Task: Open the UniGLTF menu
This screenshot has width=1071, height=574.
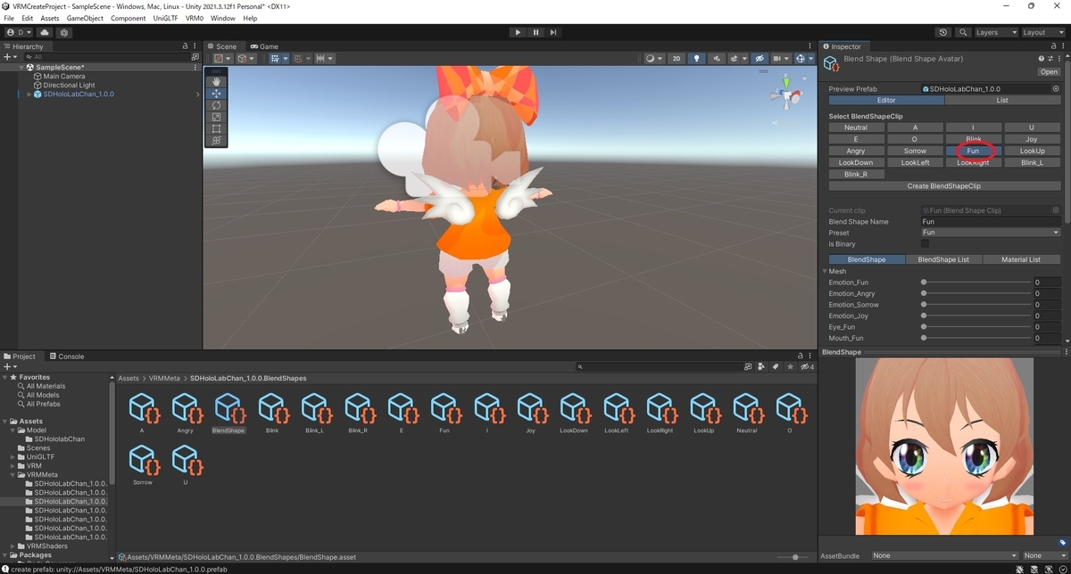Action: 164,18
